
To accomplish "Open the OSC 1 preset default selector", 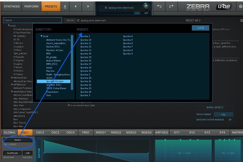I will (18, 140).
